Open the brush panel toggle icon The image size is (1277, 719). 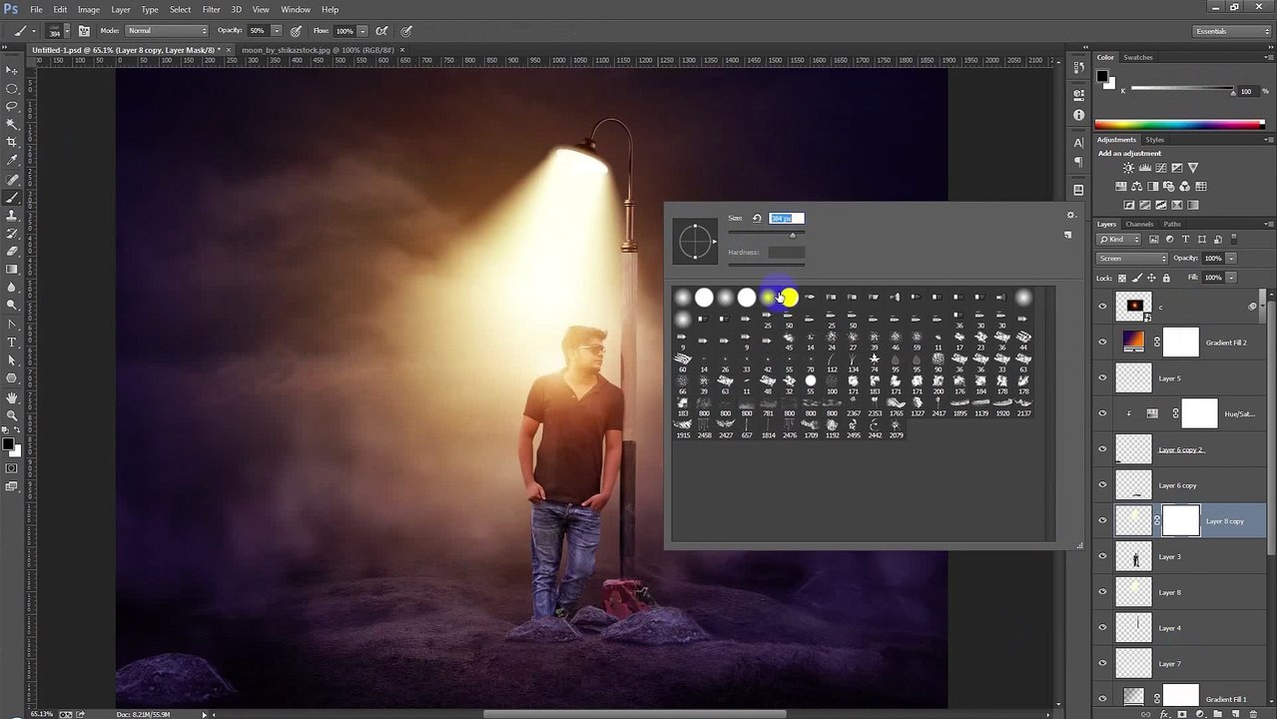(x=84, y=31)
